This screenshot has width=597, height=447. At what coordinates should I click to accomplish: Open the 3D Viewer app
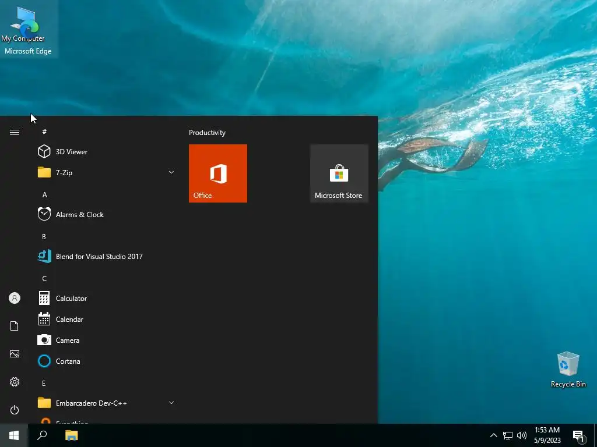(106, 152)
